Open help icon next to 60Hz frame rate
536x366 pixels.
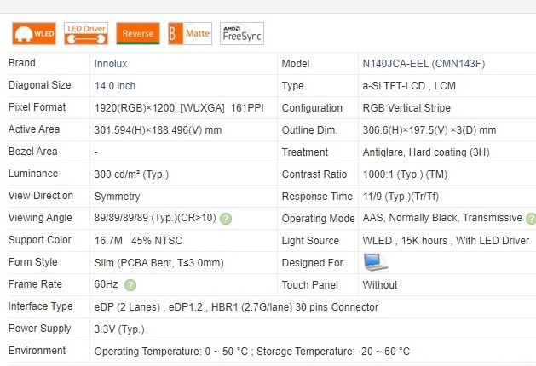click(x=130, y=285)
